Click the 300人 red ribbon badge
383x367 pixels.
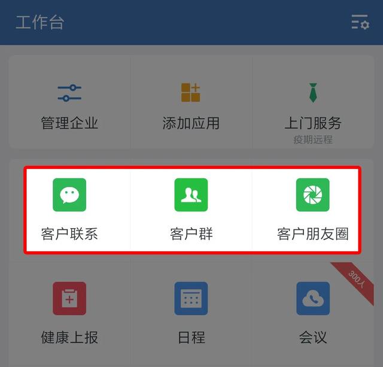(356, 280)
